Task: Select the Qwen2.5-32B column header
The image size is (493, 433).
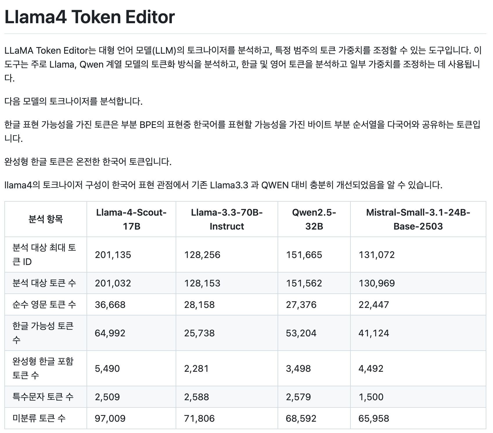Action: point(314,219)
